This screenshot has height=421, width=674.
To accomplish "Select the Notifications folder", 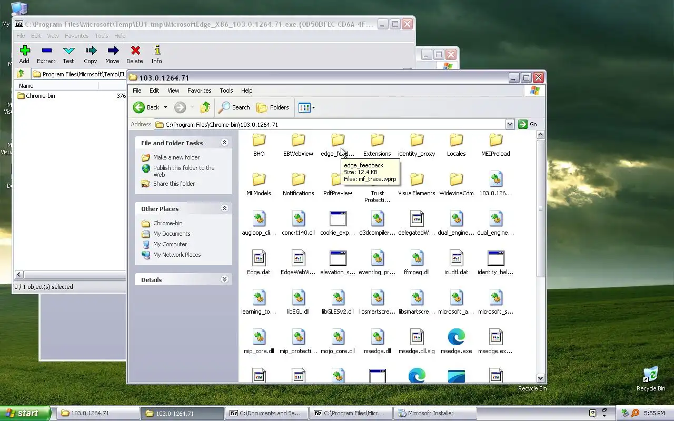I will pyautogui.click(x=298, y=185).
